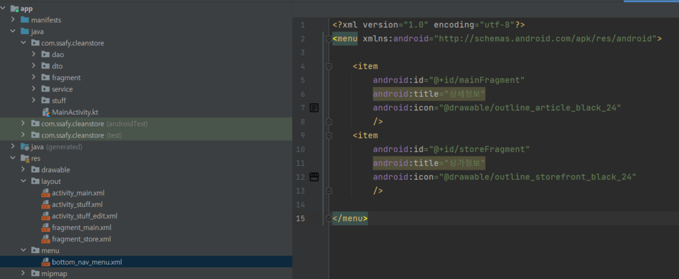Open activity_main.xml layout file
The height and width of the screenshot is (279, 679).
tap(78, 193)
